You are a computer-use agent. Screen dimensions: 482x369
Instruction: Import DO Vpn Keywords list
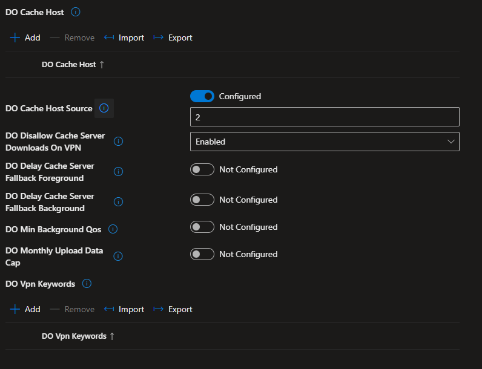pyautogui.click(x=124, y=309)
